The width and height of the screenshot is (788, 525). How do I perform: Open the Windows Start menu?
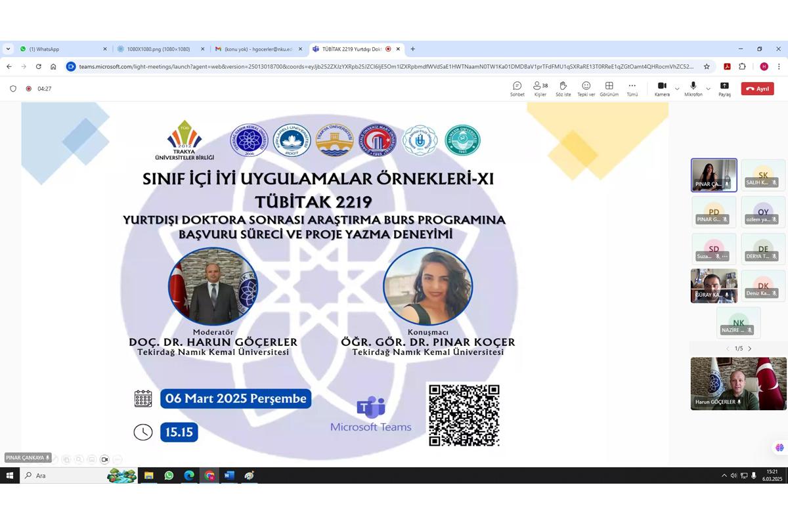tap(10, 475)
